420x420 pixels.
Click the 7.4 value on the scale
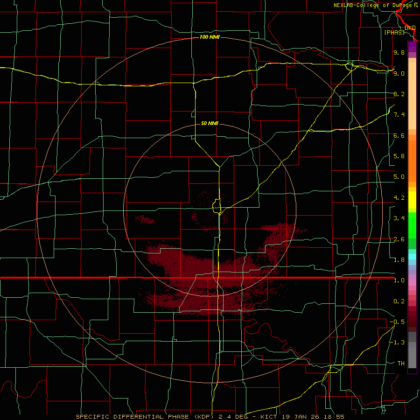point(399,115)
